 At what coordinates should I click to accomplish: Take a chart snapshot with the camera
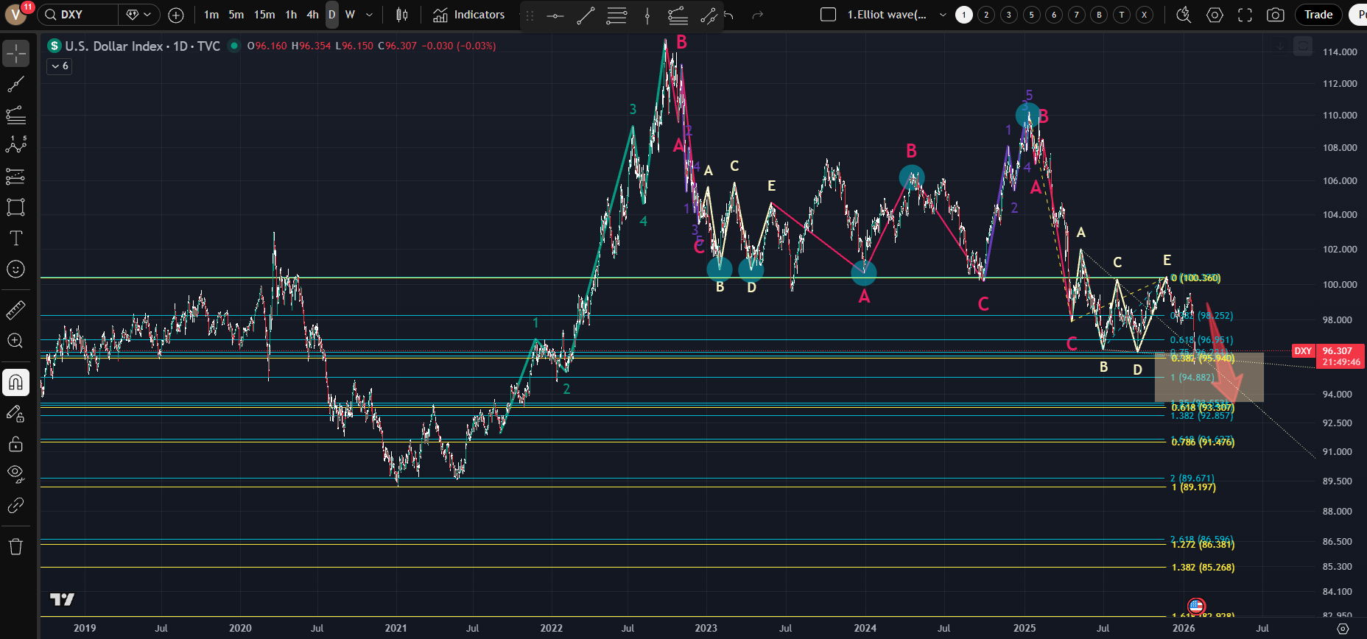(x=1276, y=15)
